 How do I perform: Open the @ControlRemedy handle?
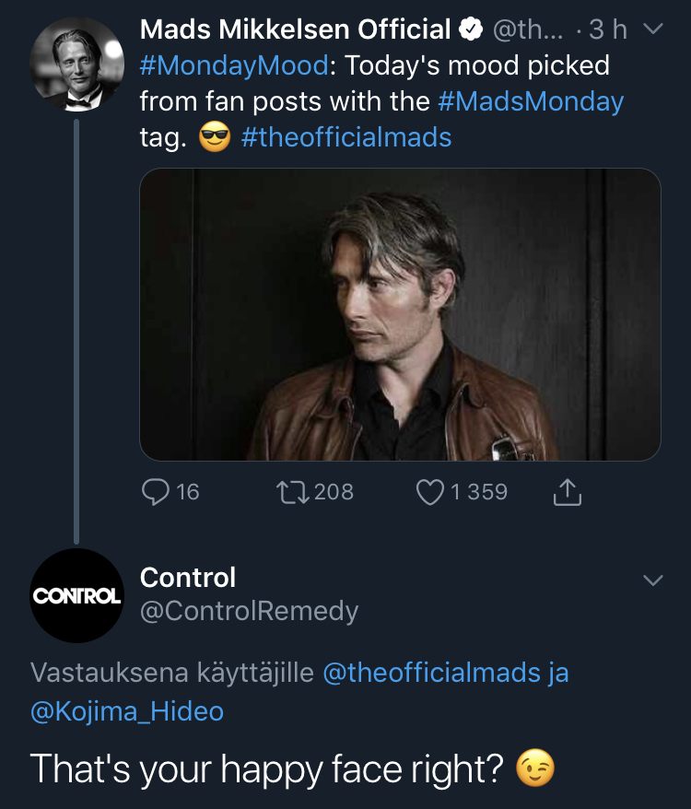[x=249, y=610]
